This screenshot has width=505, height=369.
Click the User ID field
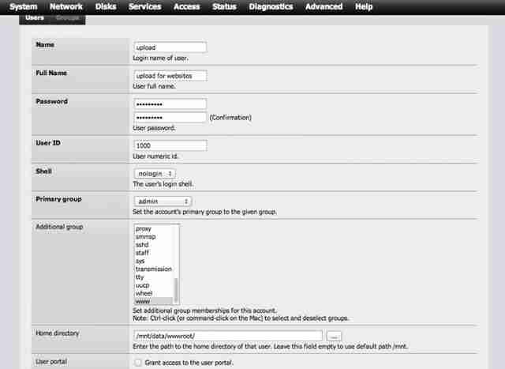170,145
